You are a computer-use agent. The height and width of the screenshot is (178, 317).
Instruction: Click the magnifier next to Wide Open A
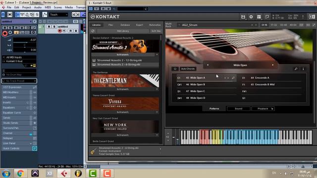(x=233, y=78)
